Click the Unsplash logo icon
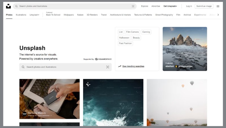226x128 pixels. [8, 6]
